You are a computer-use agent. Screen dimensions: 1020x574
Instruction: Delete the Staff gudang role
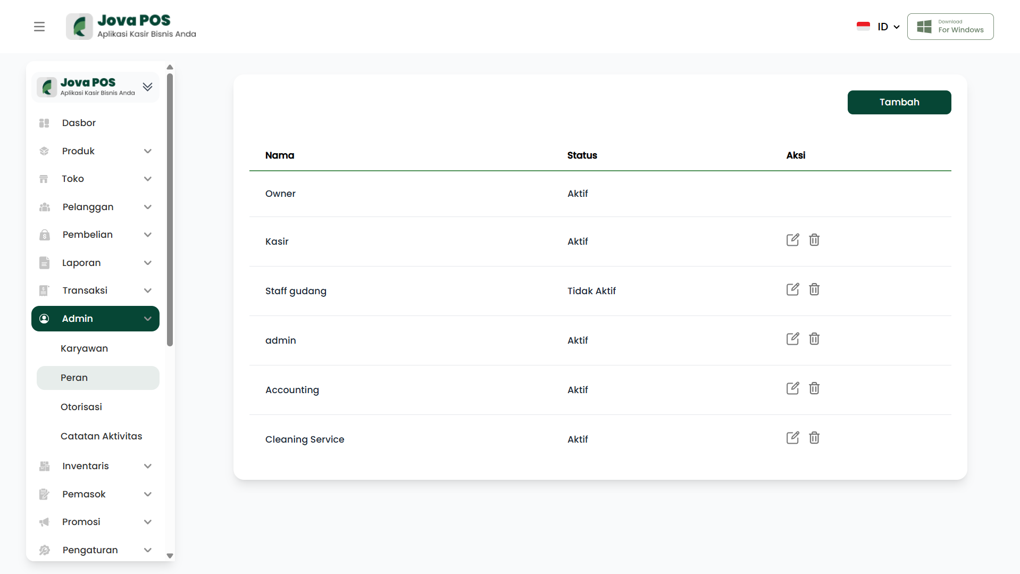(814, 289)
